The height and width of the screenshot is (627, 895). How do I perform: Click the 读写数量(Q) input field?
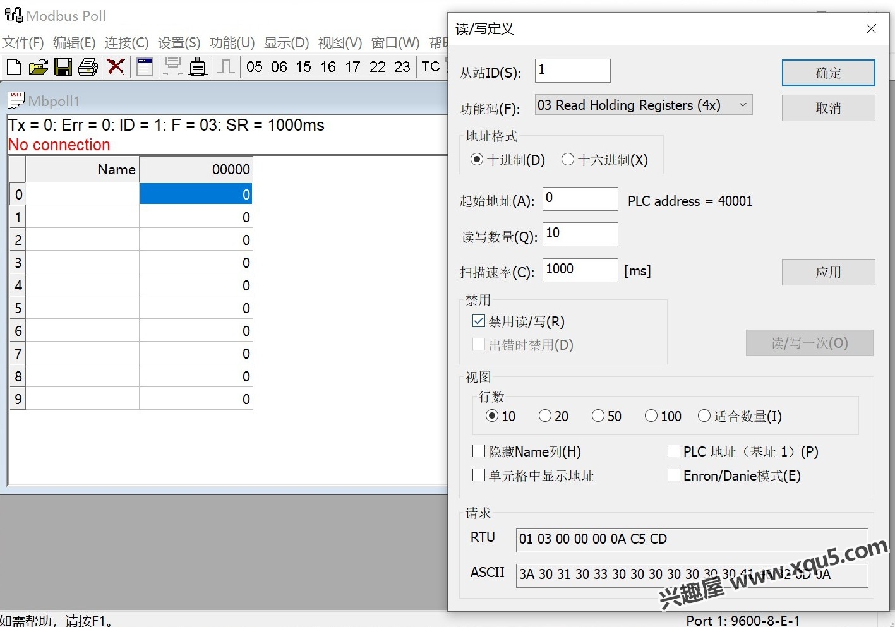pyautogui.click(x=580, y=234)
